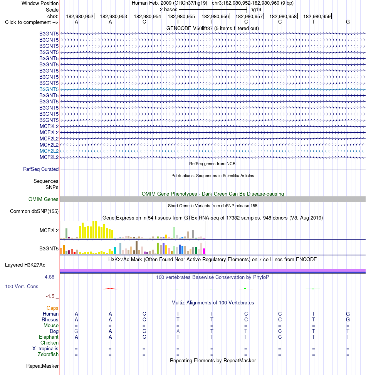Open 'Short Genetic Variants from dbSNP release 155' title
Screen dimensions: 366x375
(x=213, y=206)
